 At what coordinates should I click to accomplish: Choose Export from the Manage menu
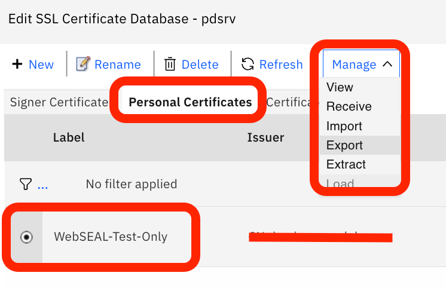click(344, 145)
